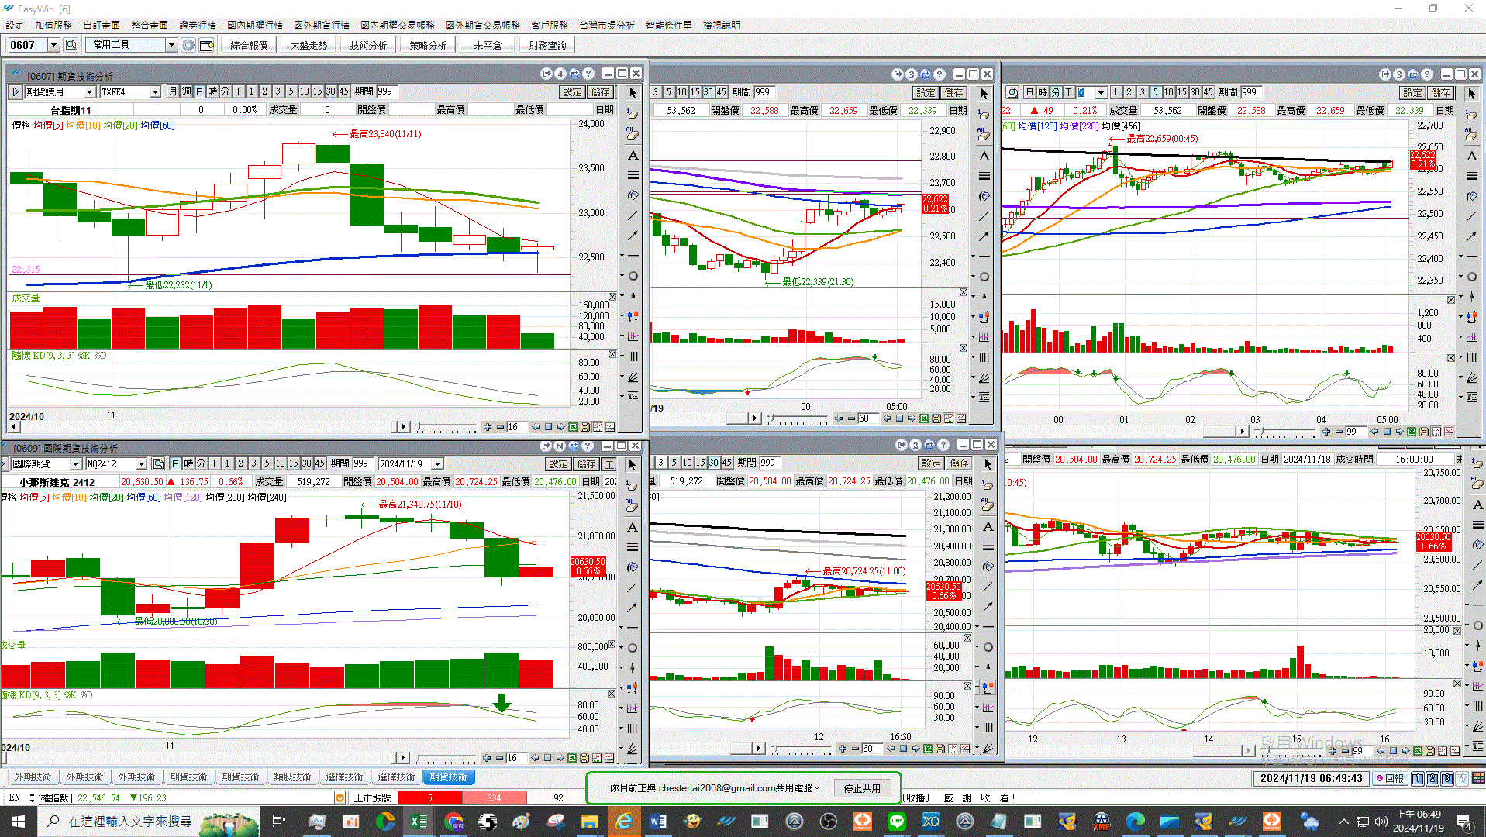
Task: Click the search icon beside NQ2412 symbol box
Action: click(x=158, y=463)
